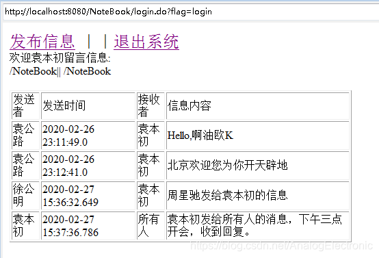Click the 信息内容 column header
Screen dimensions: 379x258
click(x=258, y=106)
